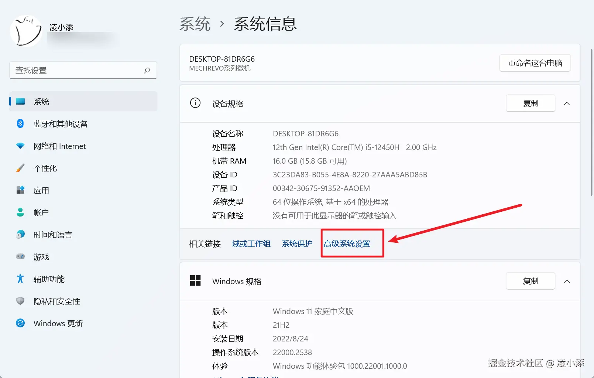
Task: Click experience value Windows 功能体验包 1000.22001.1000.0
Action: pos(340,366)
